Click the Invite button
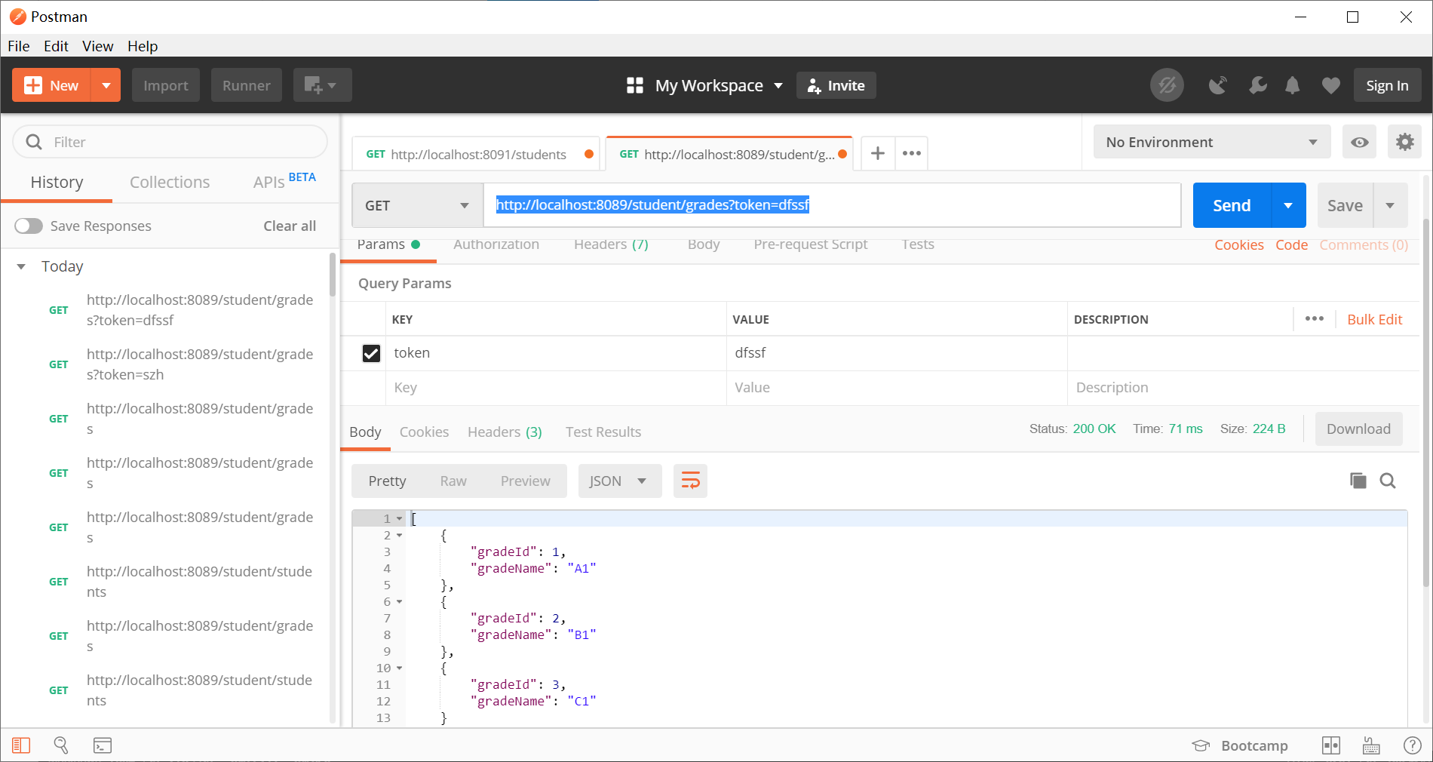Screen dimensions: 1433x762 click(x=836, y=85)
